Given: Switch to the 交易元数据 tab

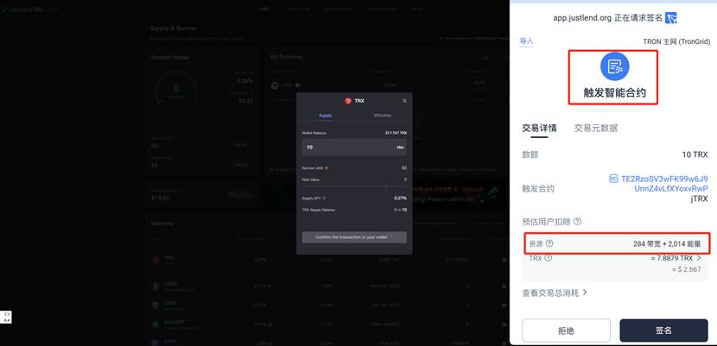Looking at the screenshot, I should [x=596, y=129].
